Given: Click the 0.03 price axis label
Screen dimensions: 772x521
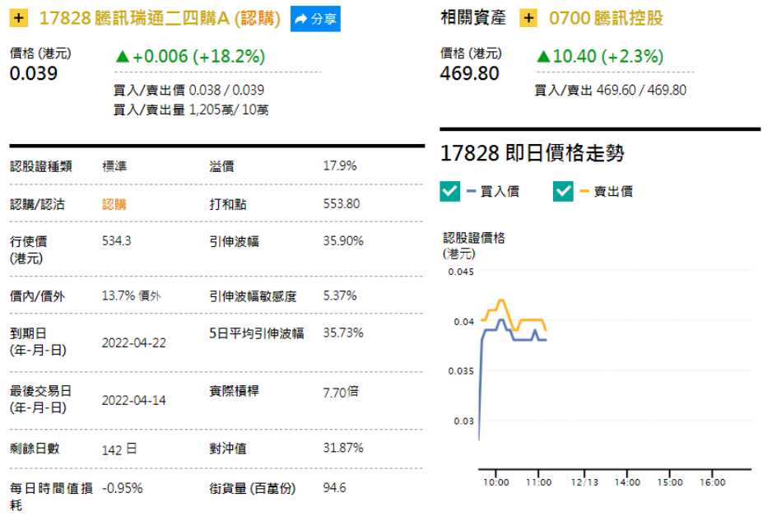Looking at the screenshot, I should (x=464, y=421).
